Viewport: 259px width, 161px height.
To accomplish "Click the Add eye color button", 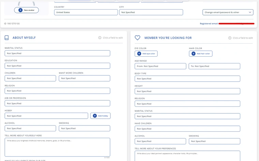I will click(x=146, y=54).
